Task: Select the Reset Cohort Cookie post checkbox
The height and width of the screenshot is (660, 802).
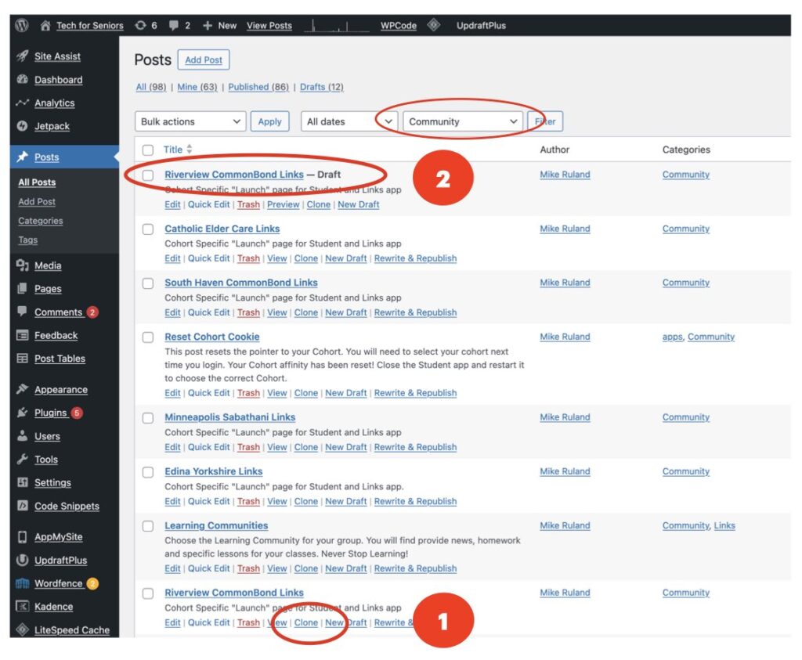Action: pyautogui.click(x=148, y=337)
